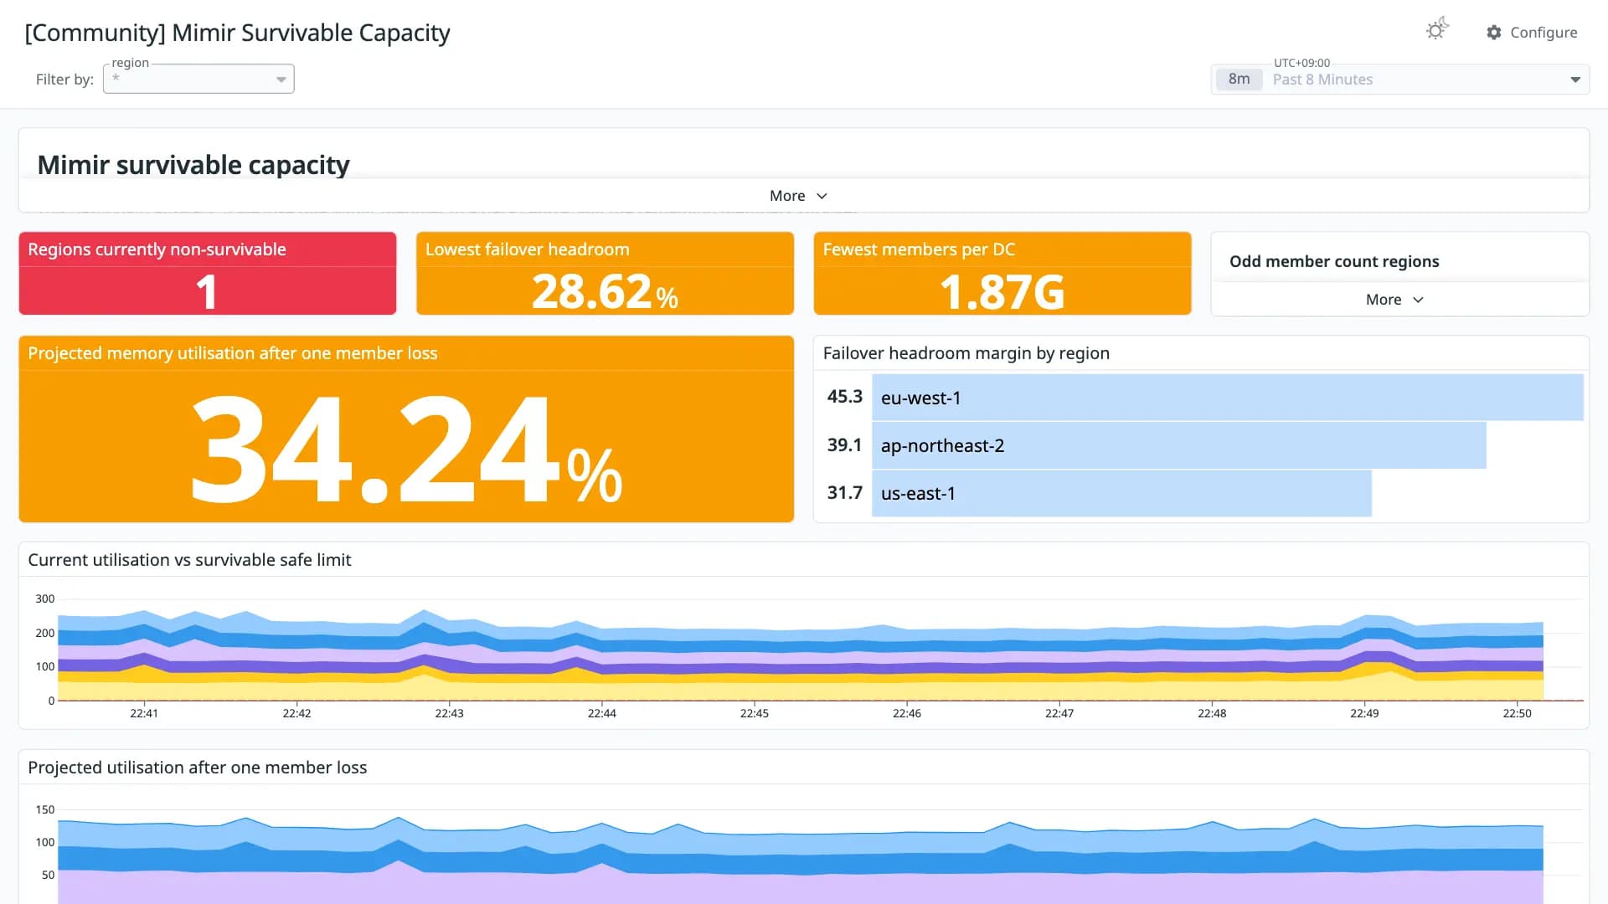Click the Lowest failover headroom 28.62% widget

click(605, 274)
